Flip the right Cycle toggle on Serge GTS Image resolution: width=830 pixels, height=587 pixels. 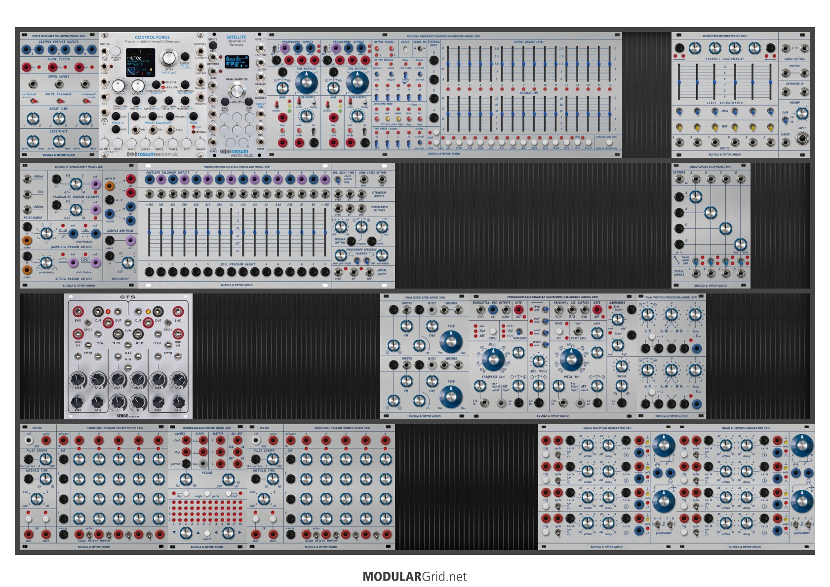coord(168,323)
